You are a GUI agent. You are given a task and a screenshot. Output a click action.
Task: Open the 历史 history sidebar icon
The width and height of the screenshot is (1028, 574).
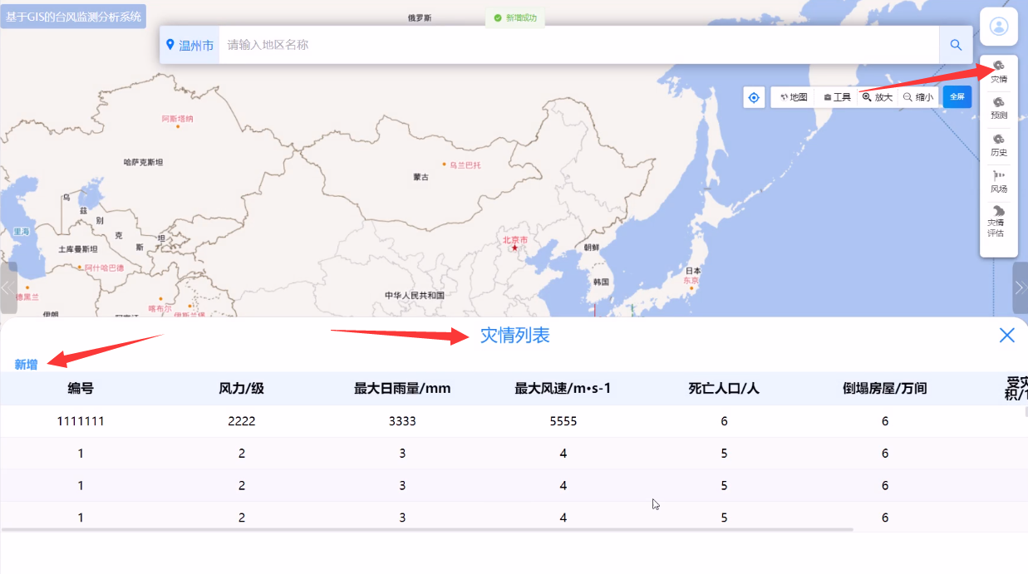pyautogui.click(x=998, y=145)
